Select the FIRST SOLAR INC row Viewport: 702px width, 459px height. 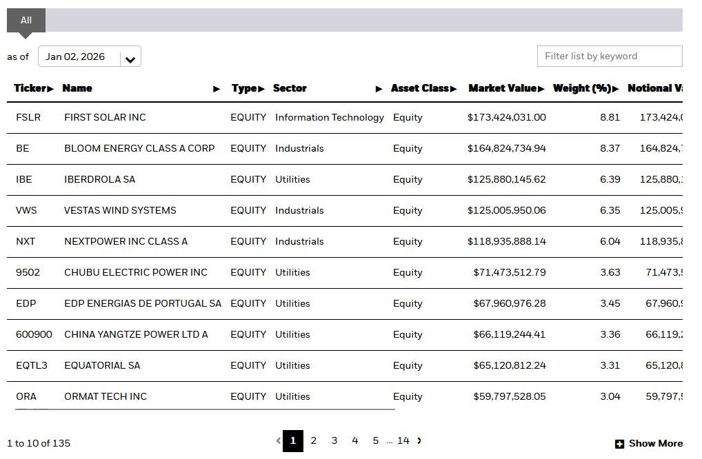coord(105,118)
